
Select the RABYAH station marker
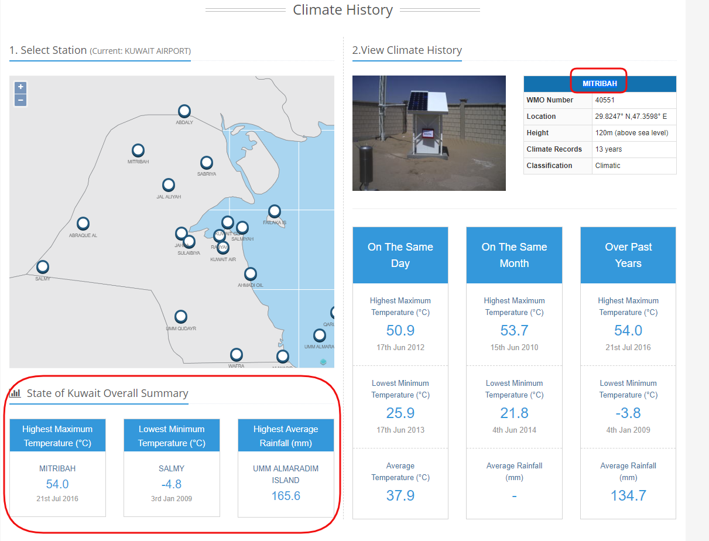219,236
